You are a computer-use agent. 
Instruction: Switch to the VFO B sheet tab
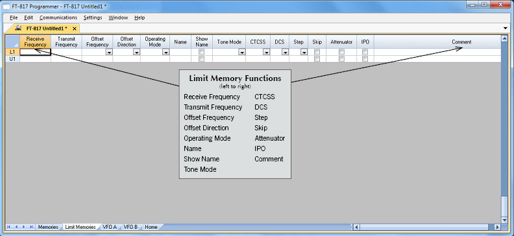(130, 227)
